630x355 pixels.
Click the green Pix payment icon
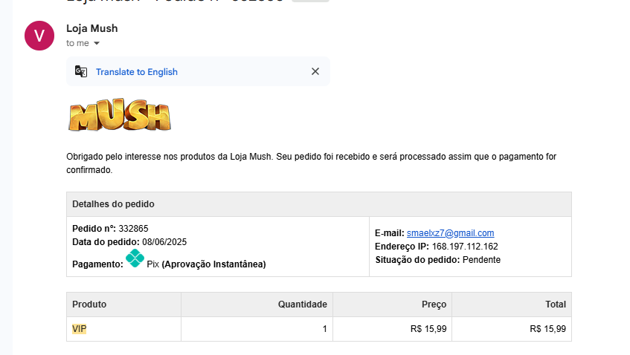[135, 258]
